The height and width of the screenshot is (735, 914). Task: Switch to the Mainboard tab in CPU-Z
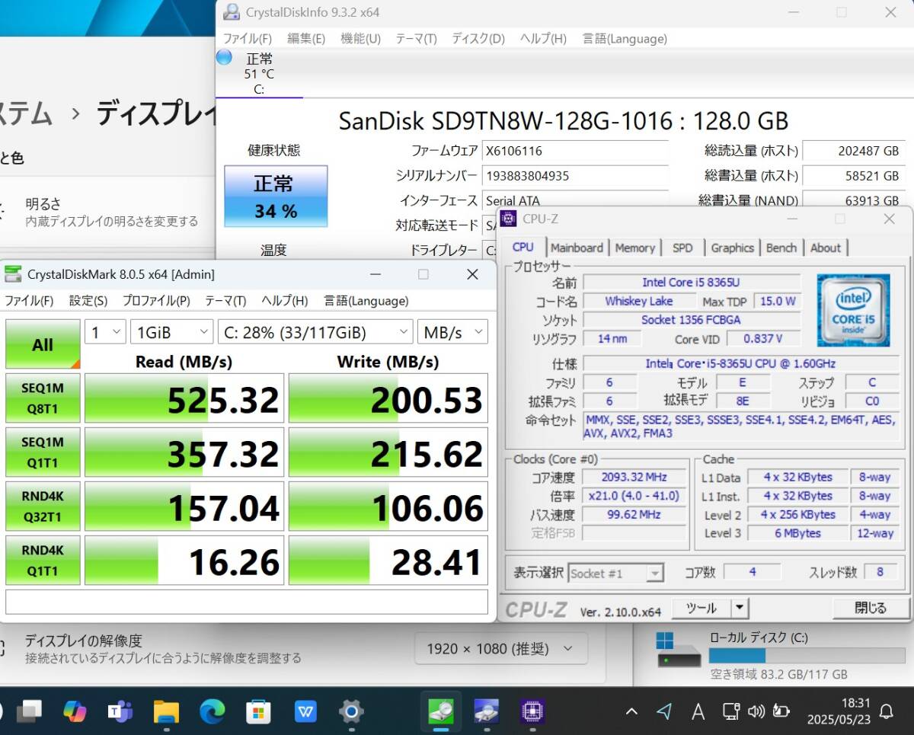click(x=577, y=248)
